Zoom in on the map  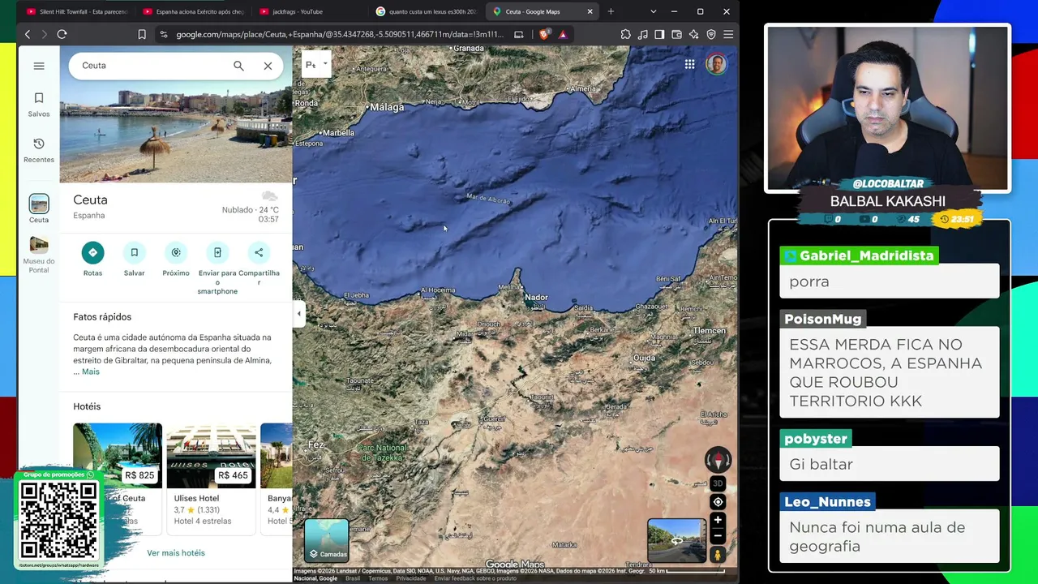point(718,520)
